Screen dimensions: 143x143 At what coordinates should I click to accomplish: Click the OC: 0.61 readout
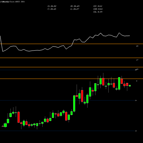(x=98, y=6)
